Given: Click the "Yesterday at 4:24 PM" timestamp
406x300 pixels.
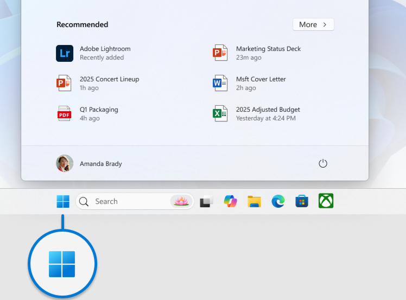Looking at the screenshot, I should pos(265,118).
